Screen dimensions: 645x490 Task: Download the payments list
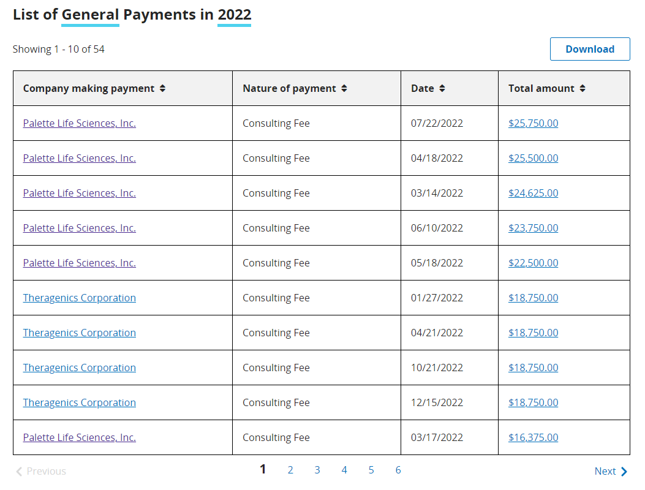point(589,49)
